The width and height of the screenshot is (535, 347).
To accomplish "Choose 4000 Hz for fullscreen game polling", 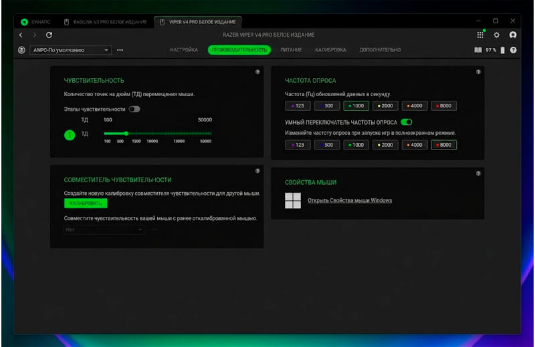I will 414,145.
